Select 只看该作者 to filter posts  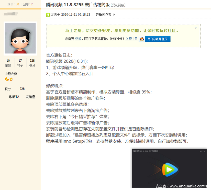pos(103,15)
